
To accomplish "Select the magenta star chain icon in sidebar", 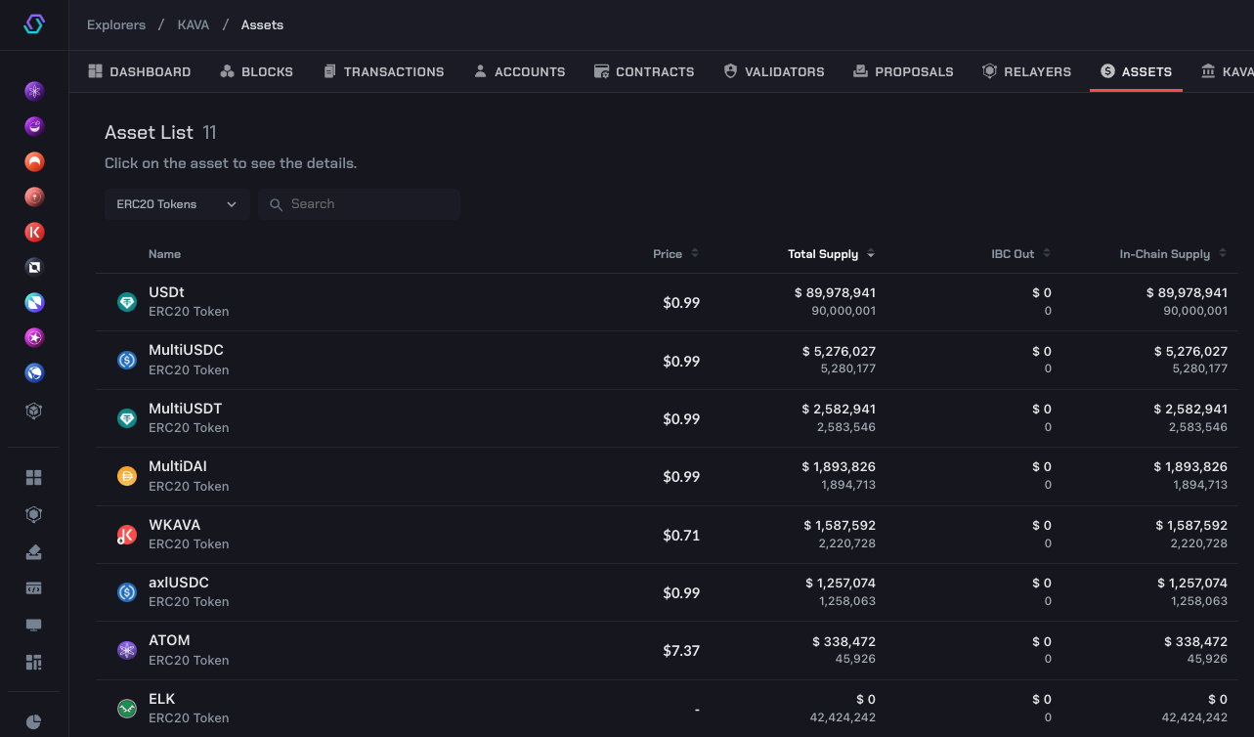I will click(34, 337).
